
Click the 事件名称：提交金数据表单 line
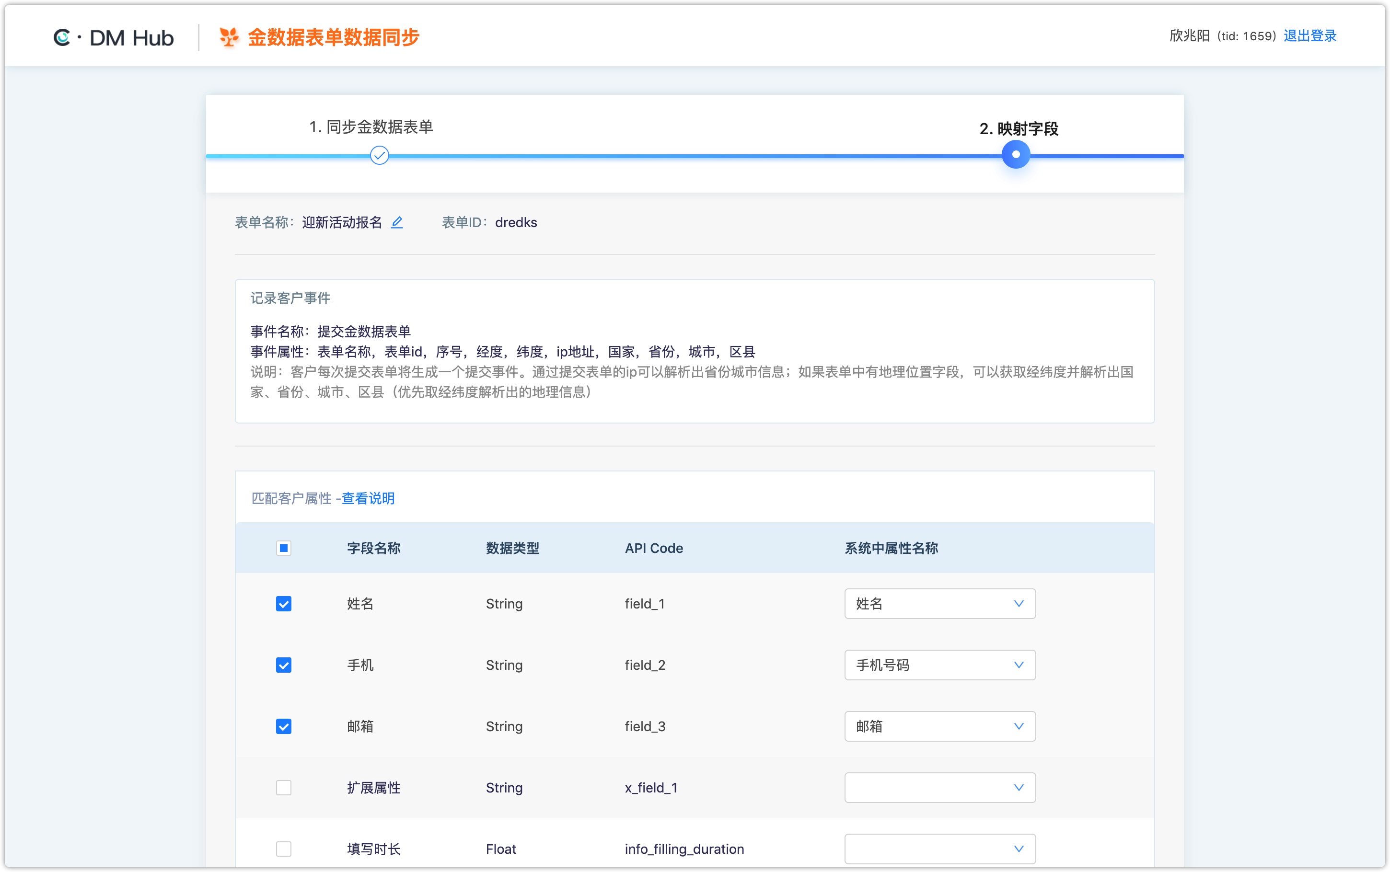(331, 332)
